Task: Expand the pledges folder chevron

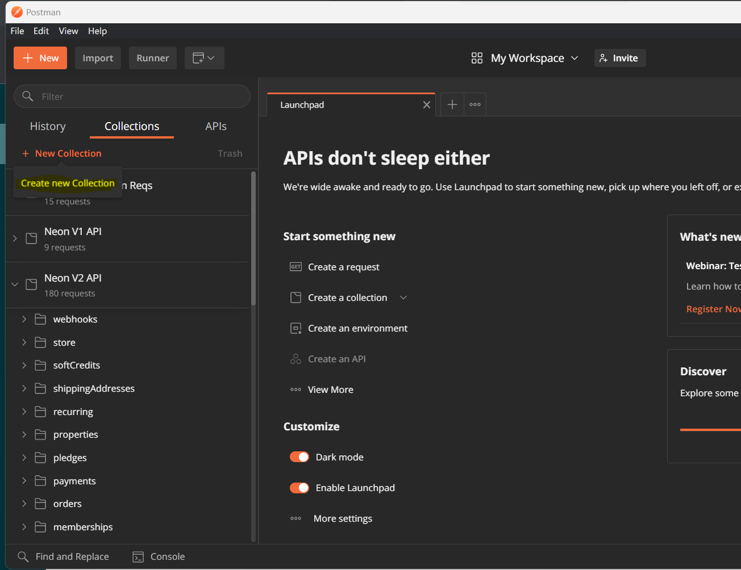Action: point(24,458)
